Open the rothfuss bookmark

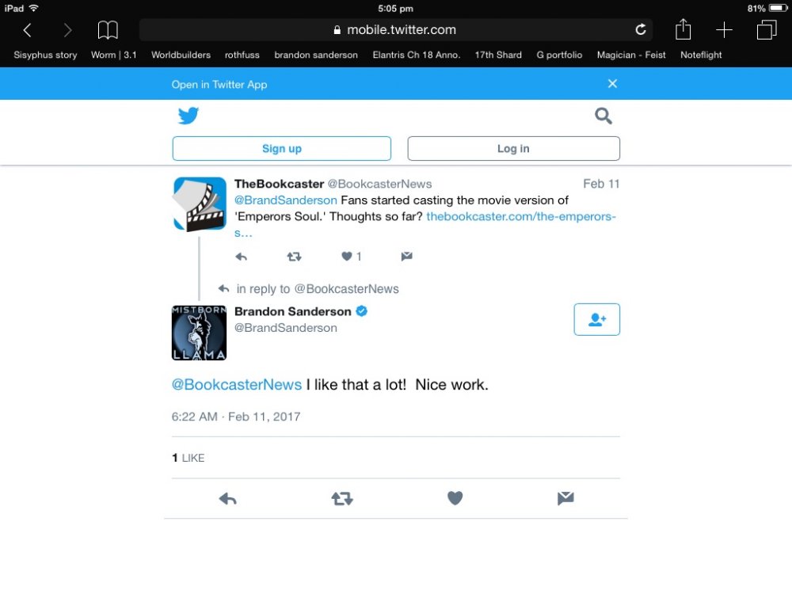point(242,55)
